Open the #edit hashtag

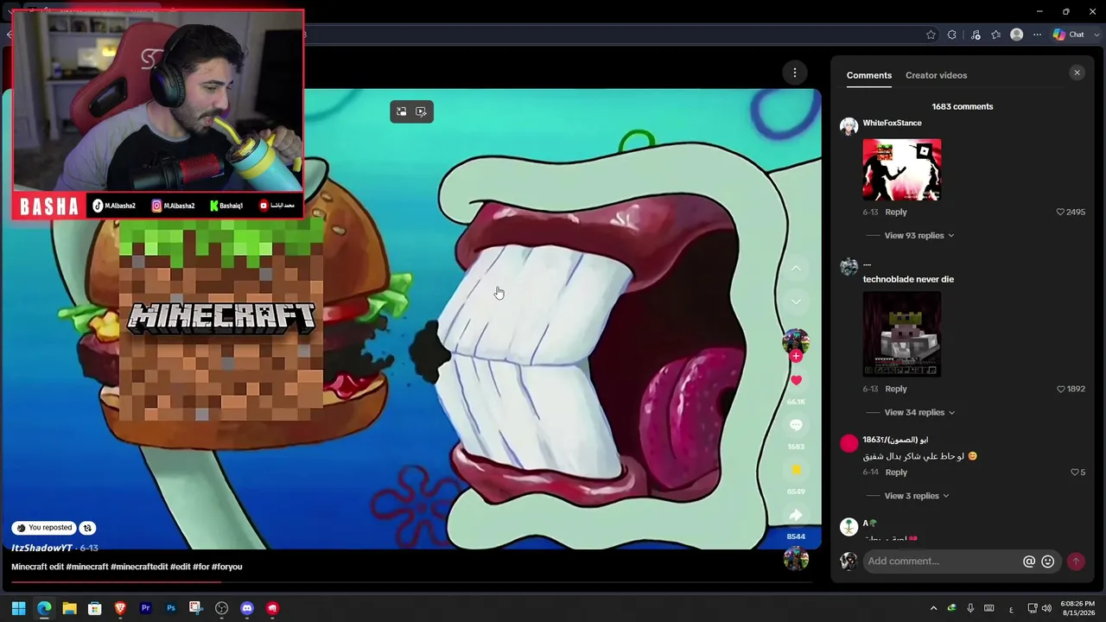click(180, 567)
